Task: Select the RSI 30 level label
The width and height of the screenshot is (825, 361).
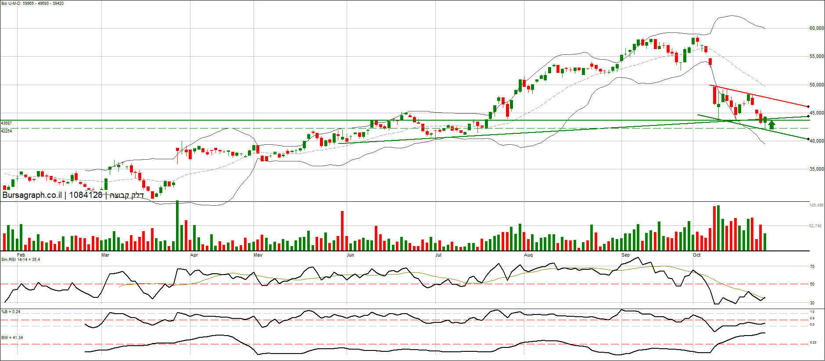Action: coord(812,303)
